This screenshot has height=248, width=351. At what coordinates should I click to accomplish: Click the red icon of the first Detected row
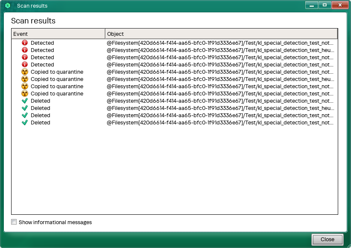point(25,43)
